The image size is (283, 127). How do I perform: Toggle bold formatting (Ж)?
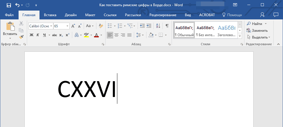tap(31, 35)
